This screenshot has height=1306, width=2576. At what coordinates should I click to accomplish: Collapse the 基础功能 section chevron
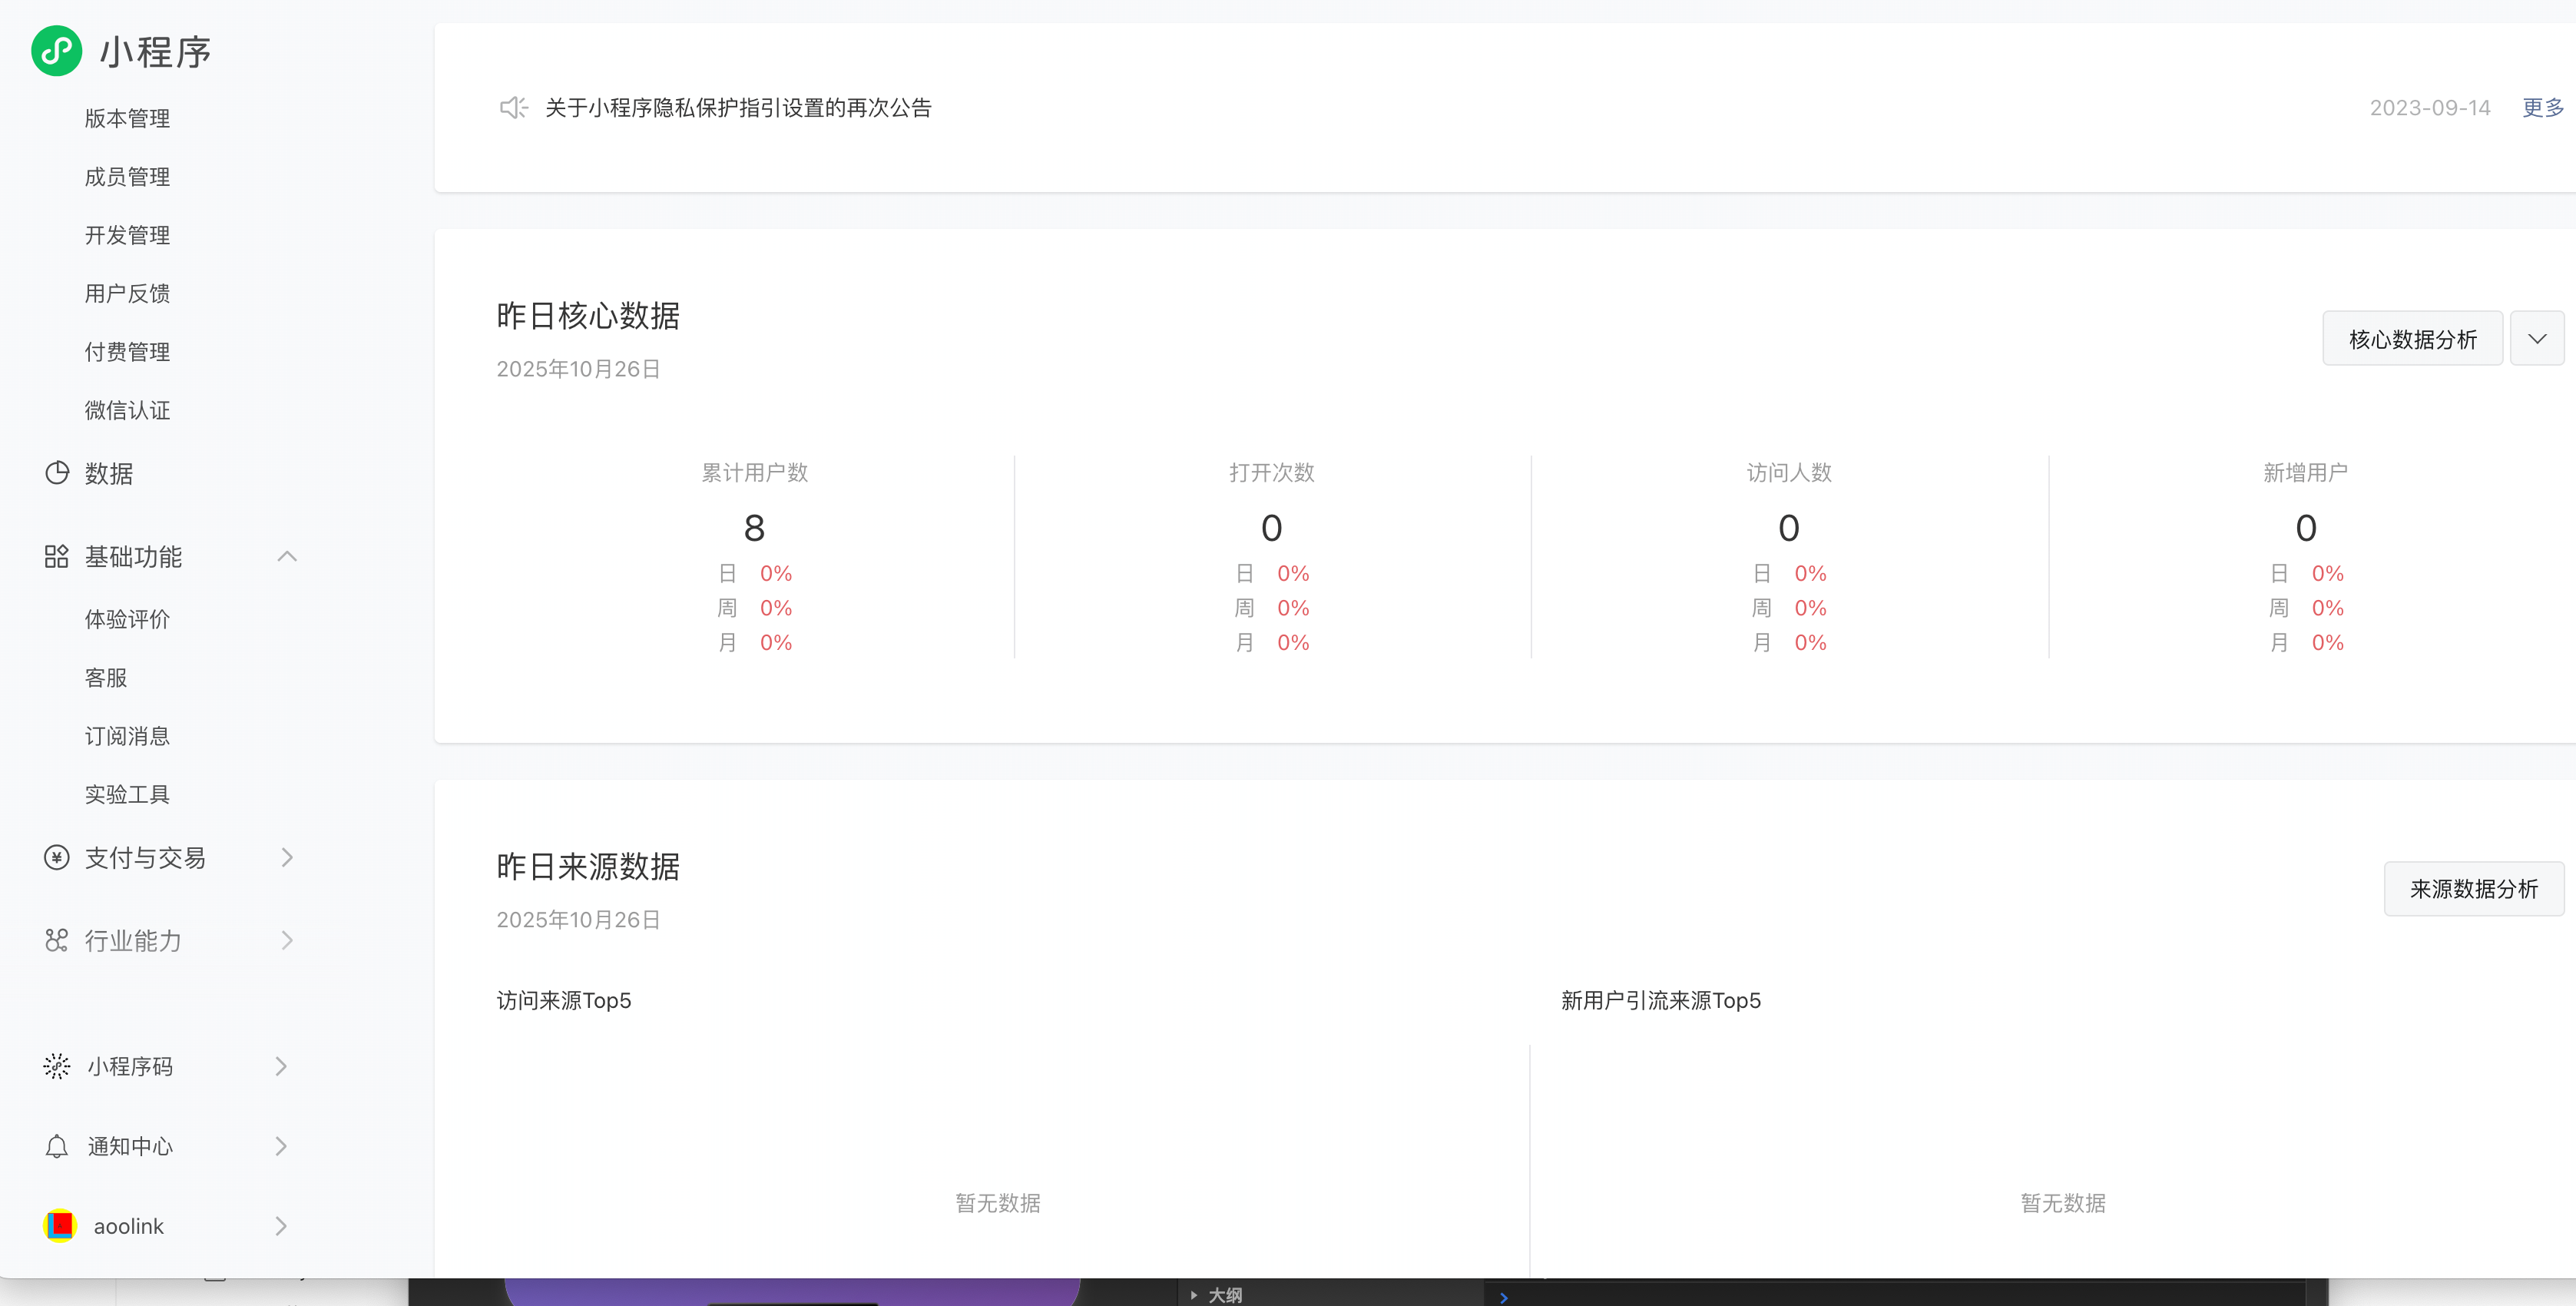[x=287, y=556]
